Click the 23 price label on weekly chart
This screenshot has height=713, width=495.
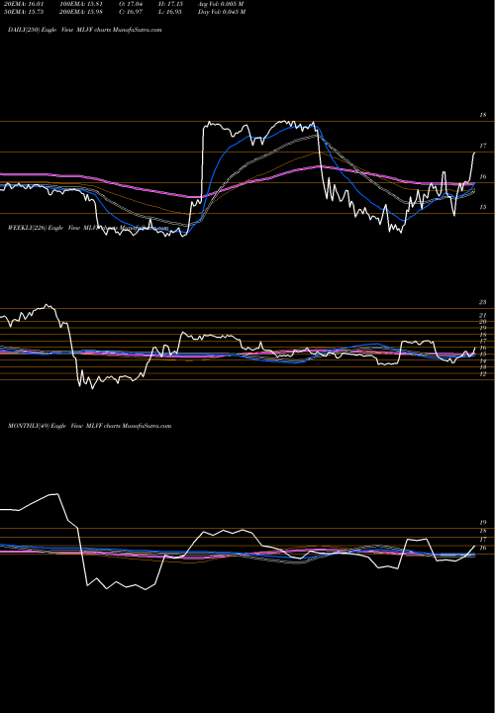tap(483, 302)
